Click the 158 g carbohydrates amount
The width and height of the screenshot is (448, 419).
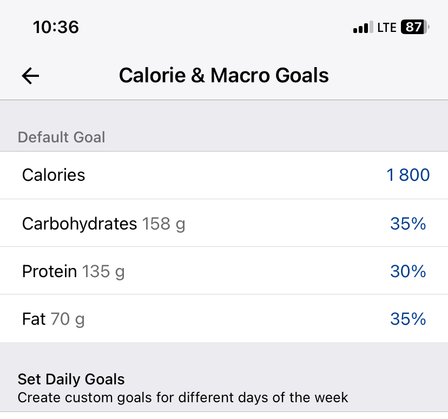[164, 224]
